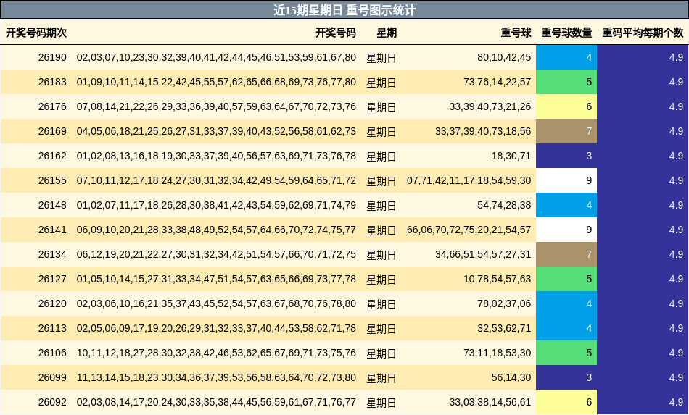Click the yellow count cell in row 26176
The height and width of the screenshot is (415, 689).
[566, 106]
